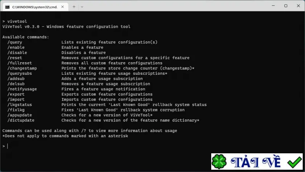Image resolution: width=305 pixels, height=172 pixels.
Task: Click the command prompt input line
Action: 152,146
